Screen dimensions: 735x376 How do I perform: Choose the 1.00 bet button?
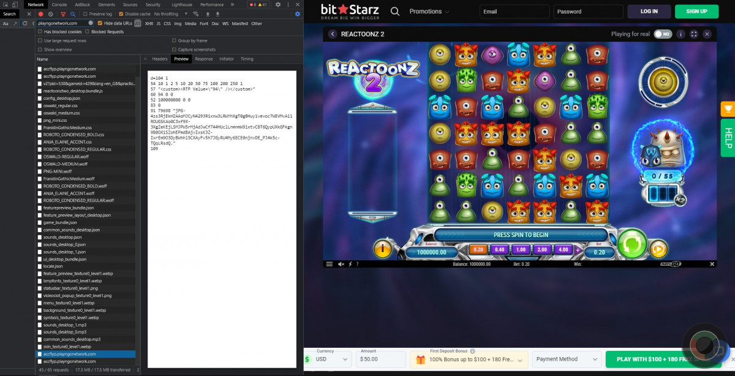click(521, 250)
